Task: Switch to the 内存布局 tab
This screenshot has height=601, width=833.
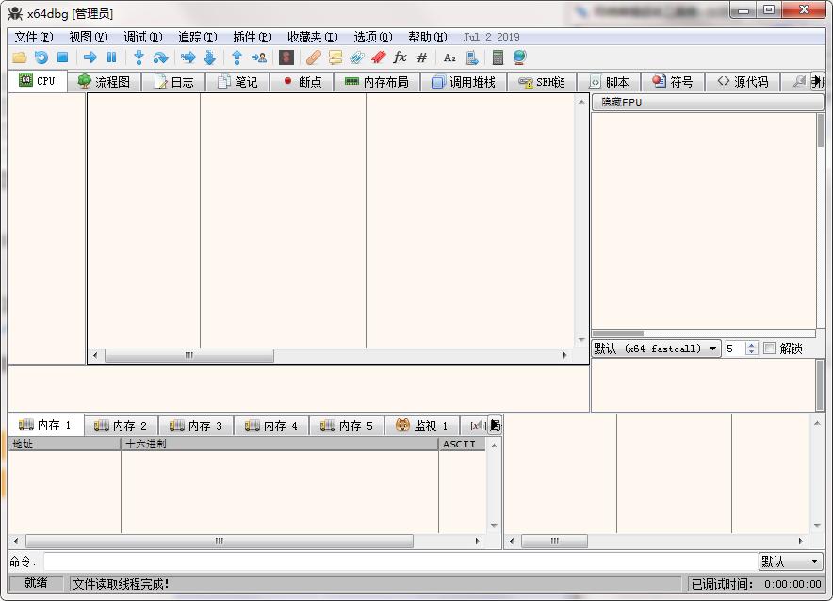Action: click(x=376, y=82)
